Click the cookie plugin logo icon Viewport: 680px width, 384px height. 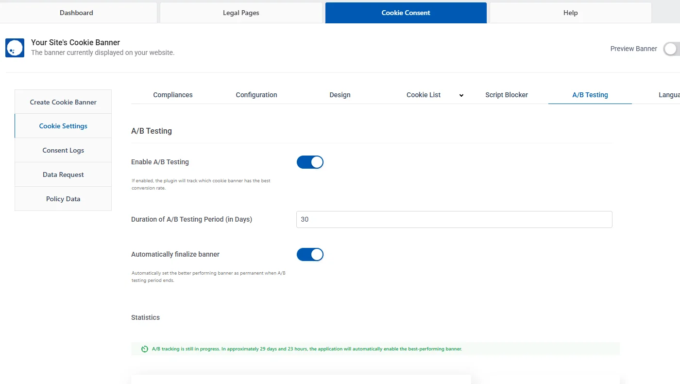pos(15,48)
